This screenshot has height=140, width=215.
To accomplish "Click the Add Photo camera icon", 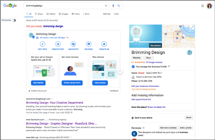I will [x=73, y=44].
